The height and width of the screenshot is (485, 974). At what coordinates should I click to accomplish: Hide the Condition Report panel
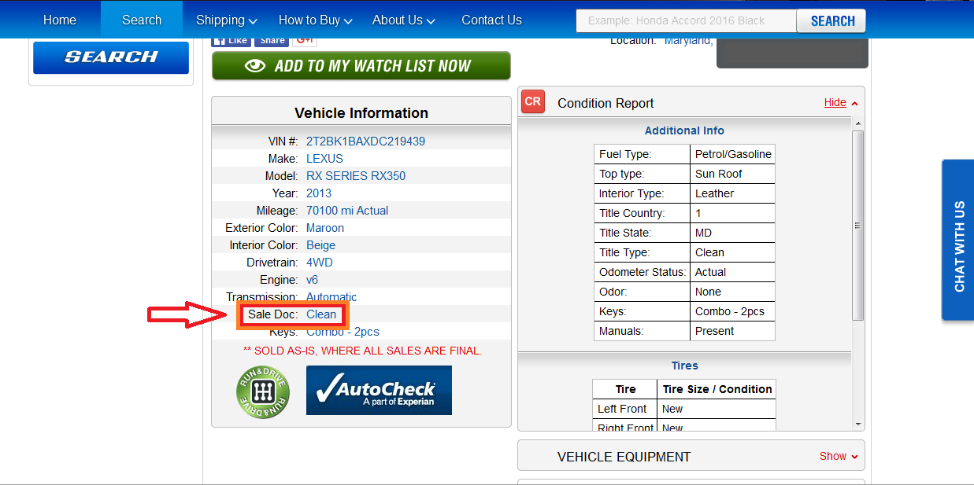click(x=841, y=103)
